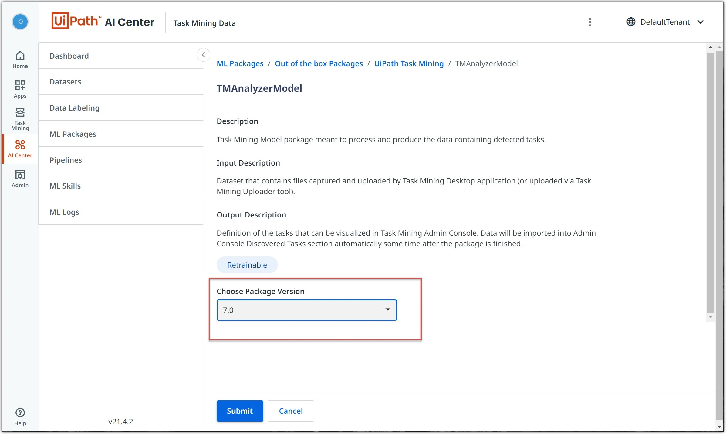
Task: Submit the selected package version
Action: (240, 411)
